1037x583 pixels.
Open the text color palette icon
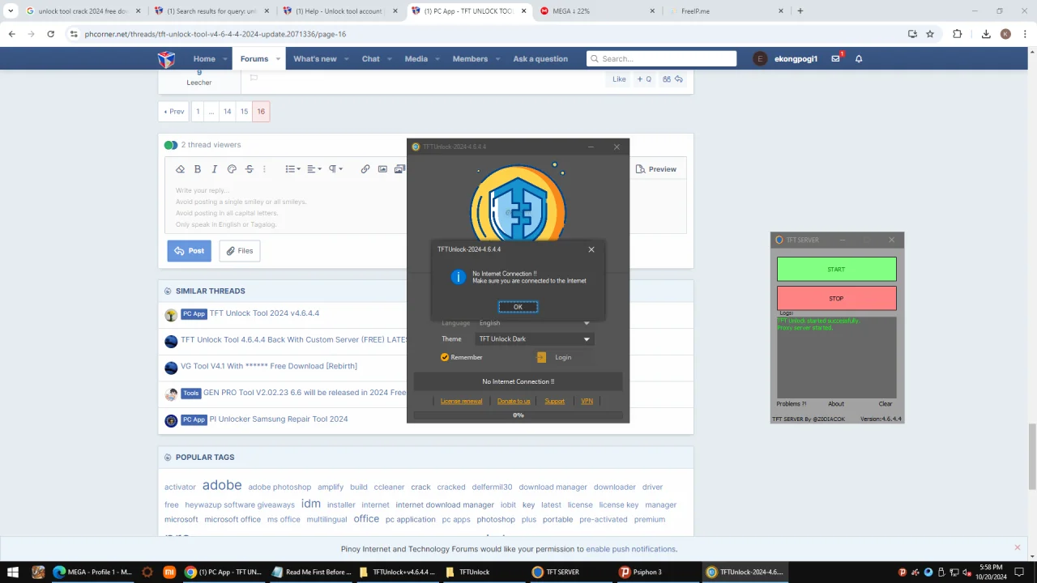click(x=232, y=169)
